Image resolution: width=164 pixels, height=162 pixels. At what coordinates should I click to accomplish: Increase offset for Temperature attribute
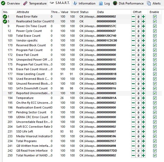pos(143,98)
